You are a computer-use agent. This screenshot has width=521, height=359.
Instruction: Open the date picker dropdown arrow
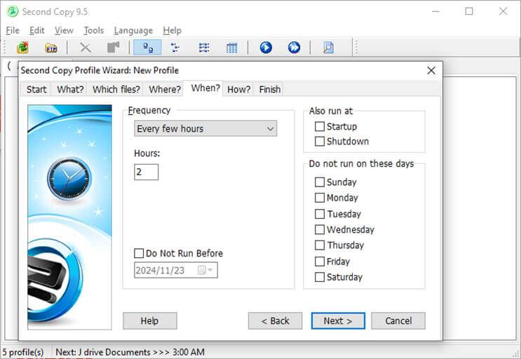coord(210,270)
